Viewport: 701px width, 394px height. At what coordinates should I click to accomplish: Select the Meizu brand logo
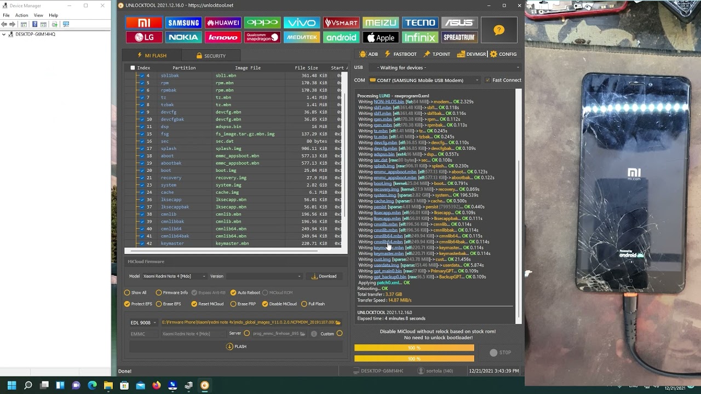click(381, 22)
